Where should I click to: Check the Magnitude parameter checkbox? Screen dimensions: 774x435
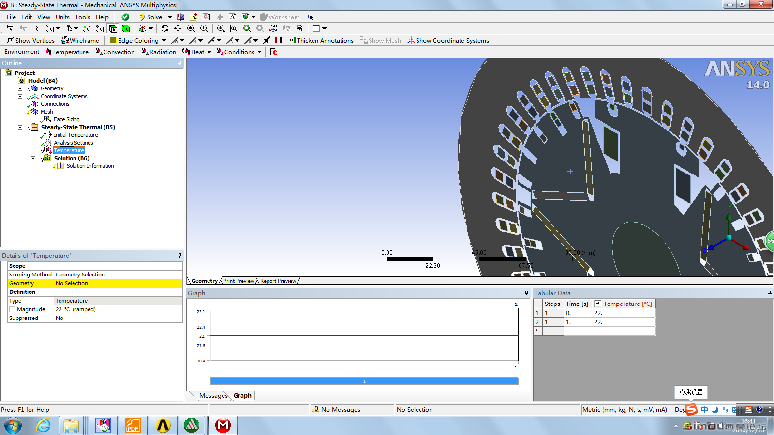[12, 309]
